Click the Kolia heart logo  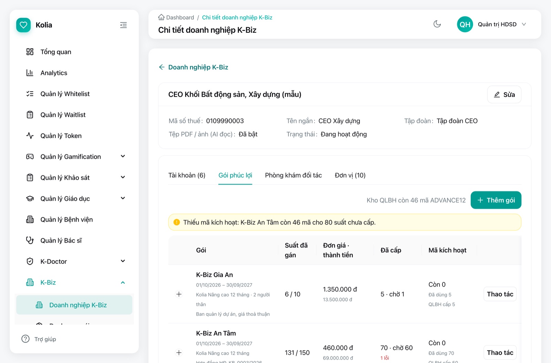click(x=23, y=25)
